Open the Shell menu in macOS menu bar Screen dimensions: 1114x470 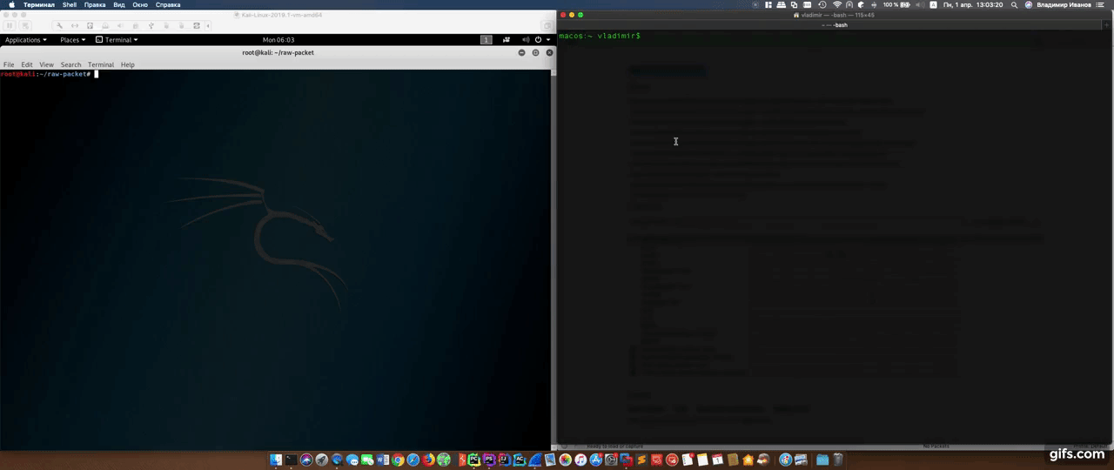pyautogui.click(x=70, y=4)
